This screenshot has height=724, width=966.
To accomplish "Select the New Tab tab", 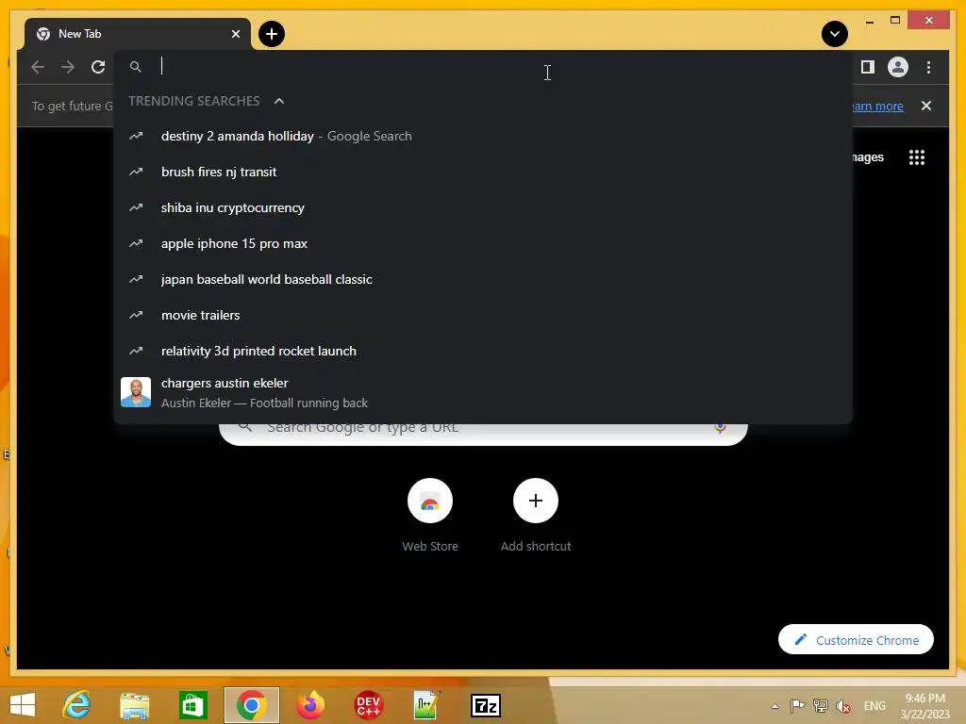I will click(x=138, y=34).
